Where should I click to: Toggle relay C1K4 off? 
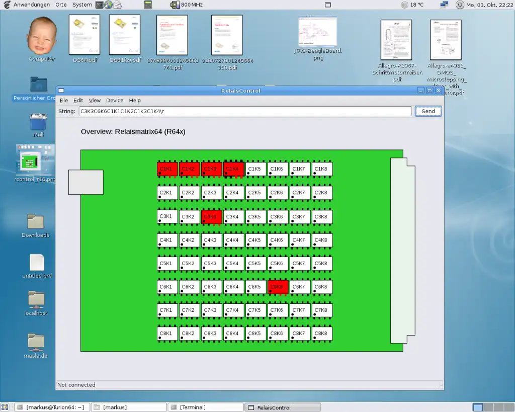coord(233,169)
